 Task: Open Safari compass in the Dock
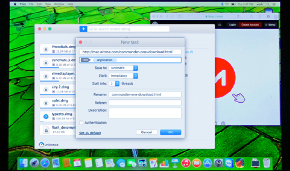[45, 163]
